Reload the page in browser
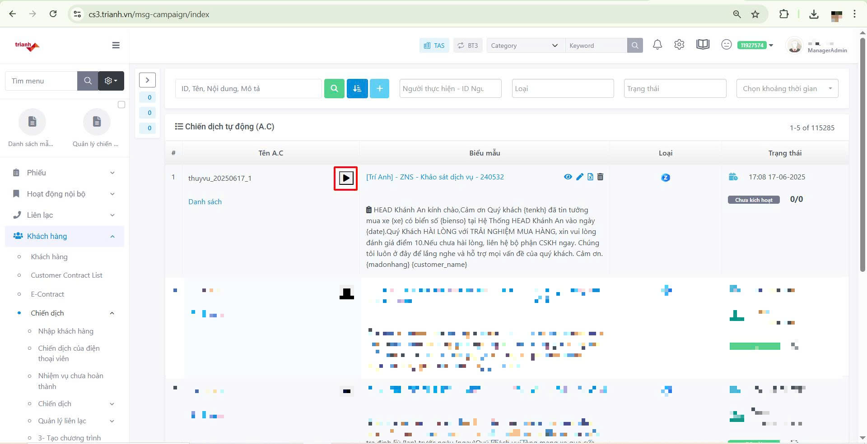 53,14
